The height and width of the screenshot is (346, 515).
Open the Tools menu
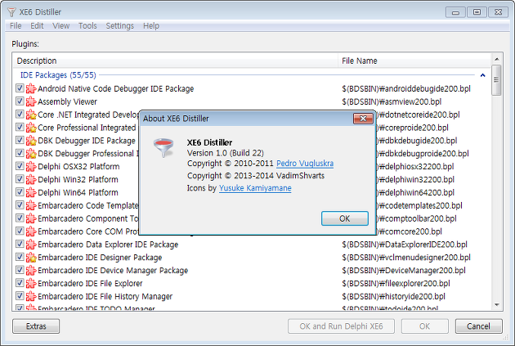(87, 25)
